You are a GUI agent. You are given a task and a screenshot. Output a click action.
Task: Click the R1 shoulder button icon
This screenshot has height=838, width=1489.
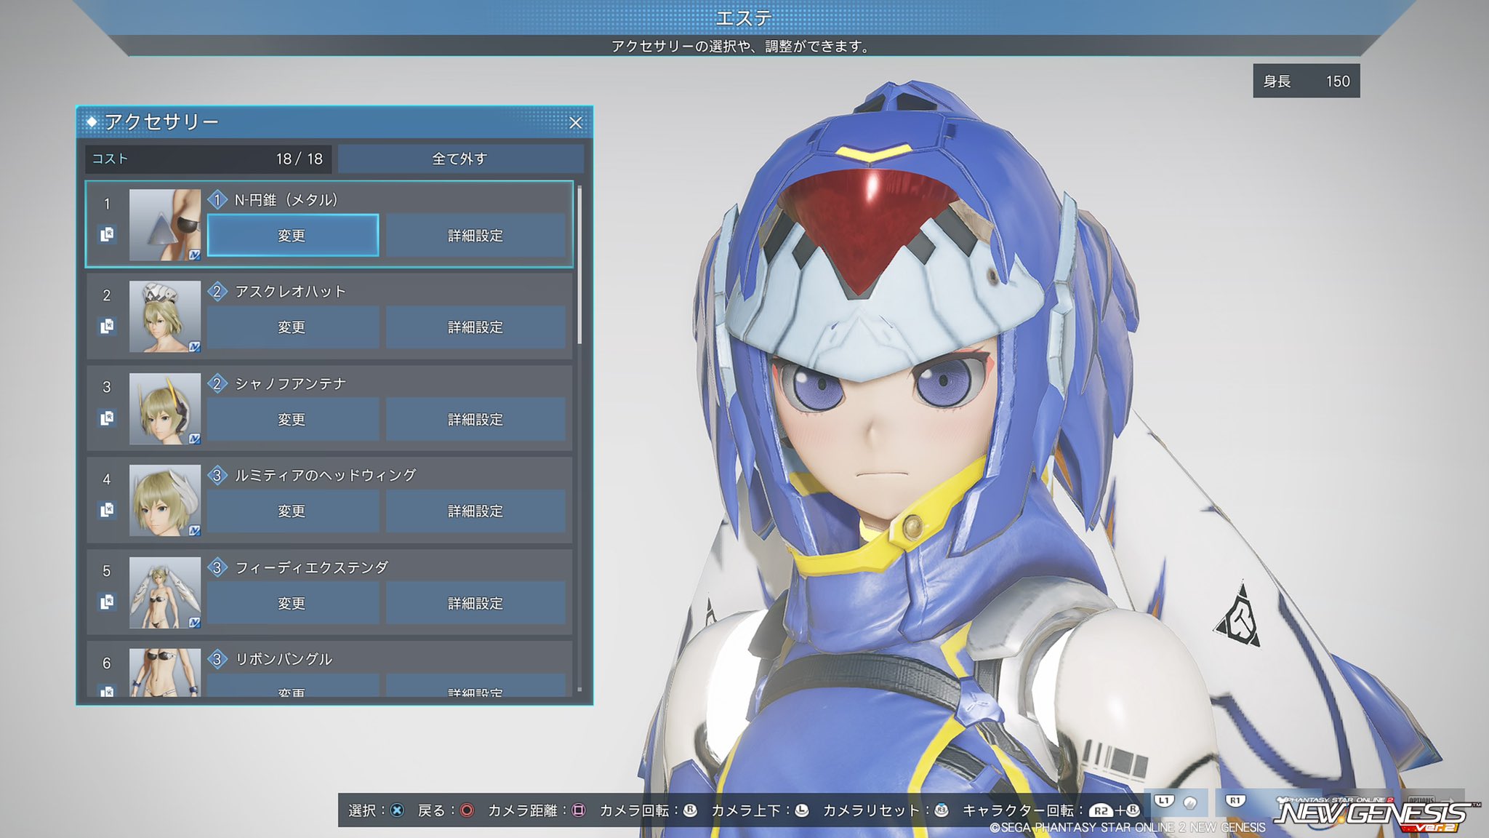[x=1235, y=801]
